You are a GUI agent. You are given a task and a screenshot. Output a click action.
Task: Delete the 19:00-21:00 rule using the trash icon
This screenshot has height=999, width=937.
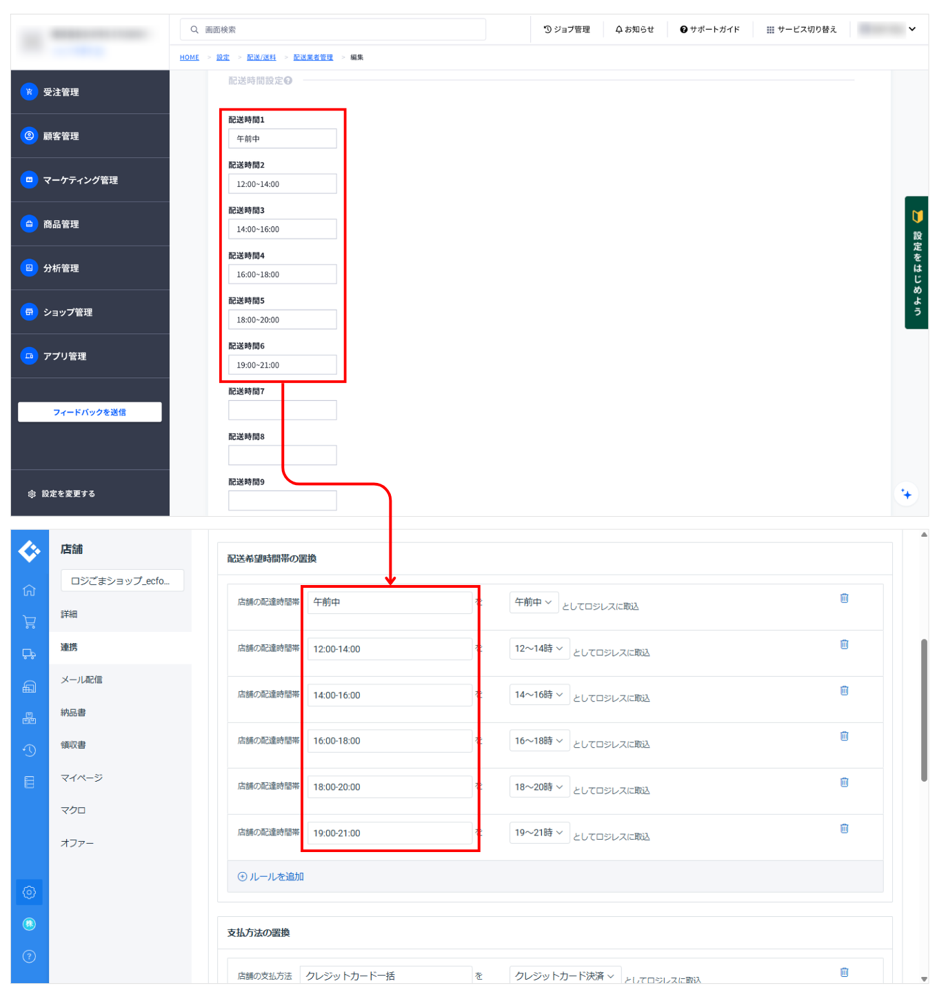click(844, 829)
